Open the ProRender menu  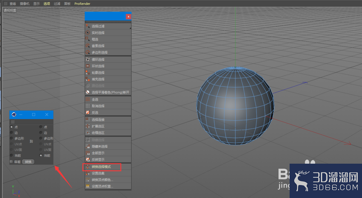coord(82,4)
